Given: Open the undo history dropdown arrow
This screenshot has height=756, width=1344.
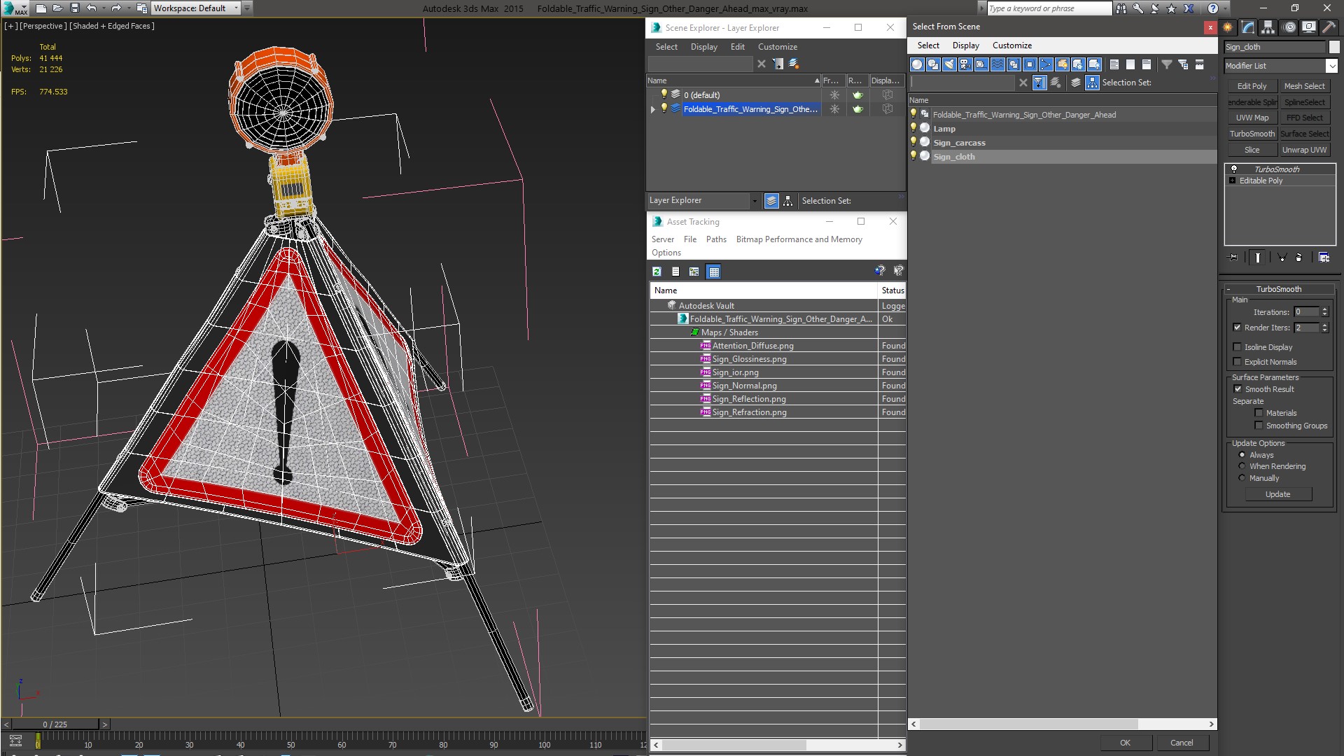Looking at the screenshot, I should pos(104,8).
